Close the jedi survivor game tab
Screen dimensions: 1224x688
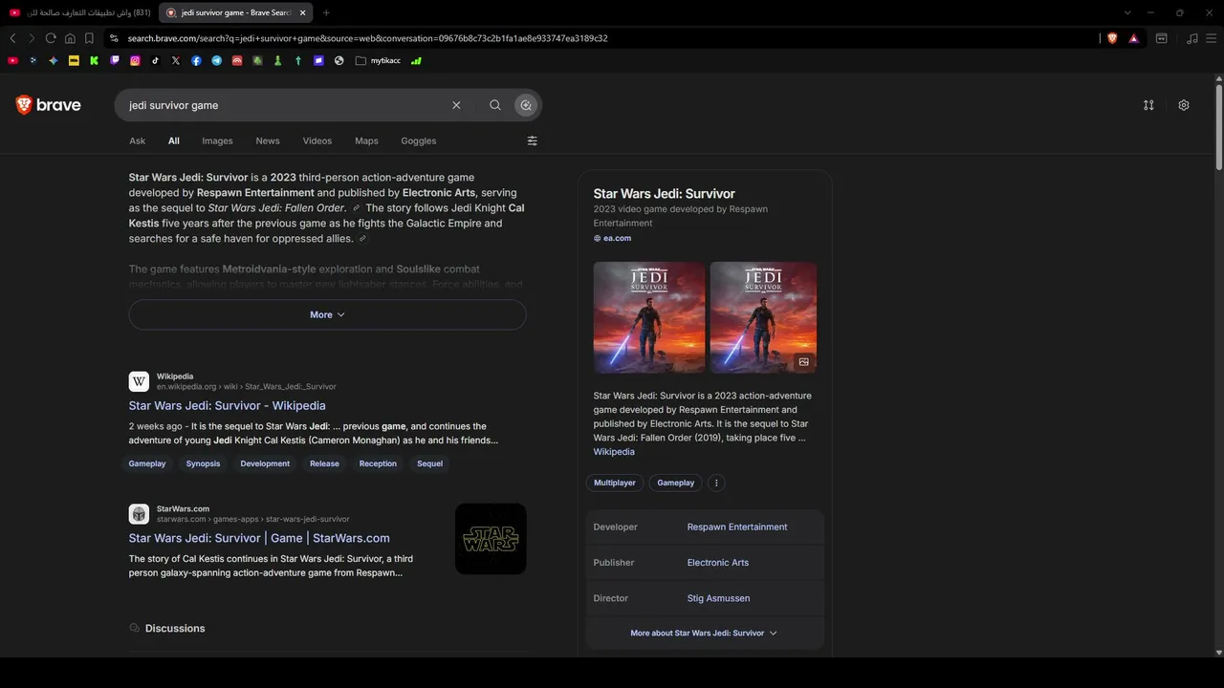click(x=303, y=12)
